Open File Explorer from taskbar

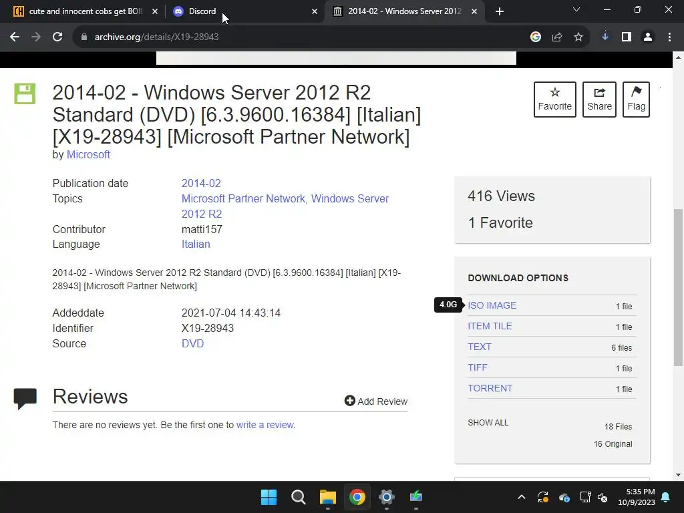click(x=327, y=497)
